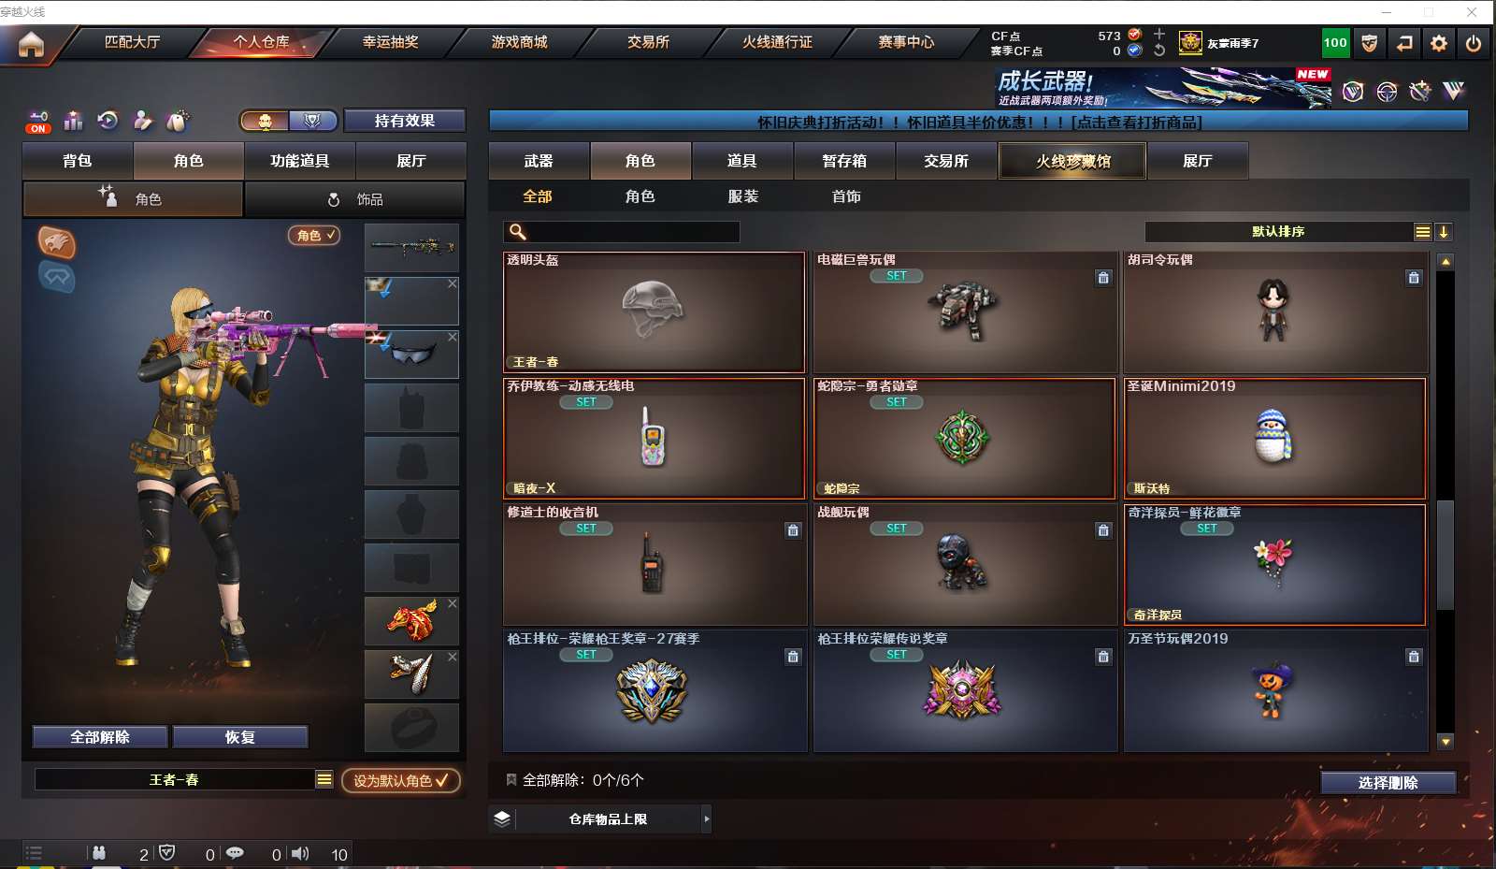
Task: Open character list menu beside 王者-春
Action: [x=324, y=779]
